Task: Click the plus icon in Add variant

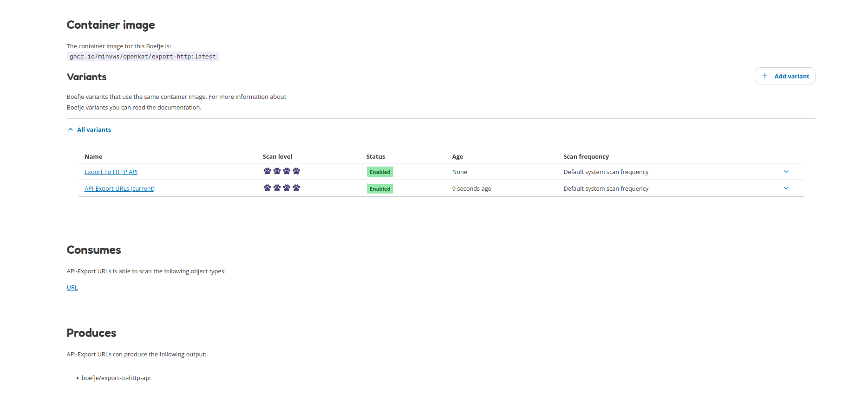Action: tap(765, 76)
